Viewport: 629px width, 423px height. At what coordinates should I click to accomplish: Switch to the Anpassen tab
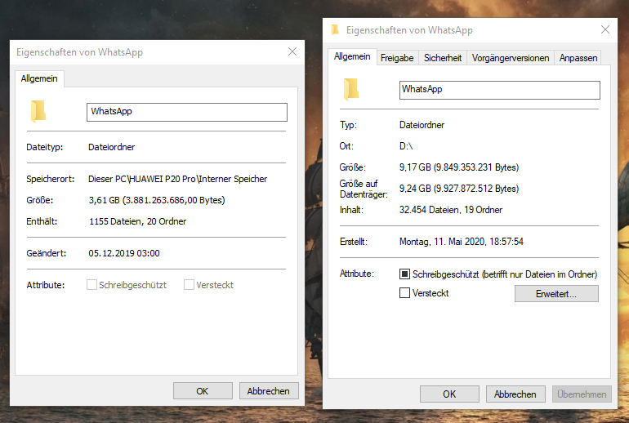coord(578,58)
